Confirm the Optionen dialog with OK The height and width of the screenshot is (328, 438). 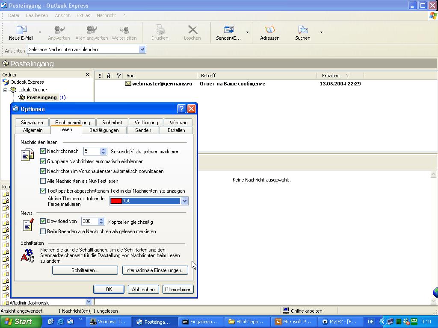click(x=109, y=290)
